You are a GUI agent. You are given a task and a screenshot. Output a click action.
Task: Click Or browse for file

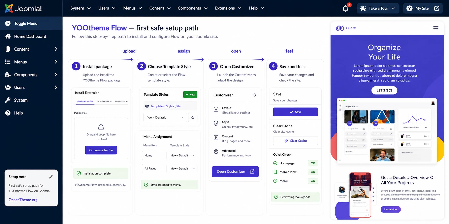(x=101, y=150)
